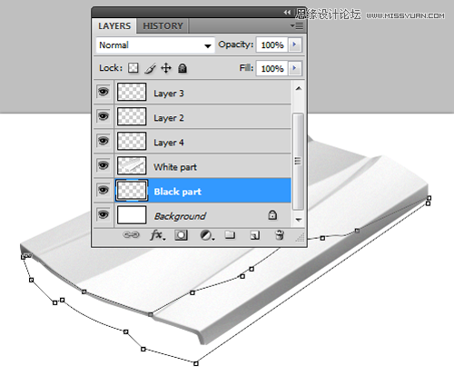454x386 pixels.
Task: Toggle lock transparent pixels icon
Action: point(133,68)
